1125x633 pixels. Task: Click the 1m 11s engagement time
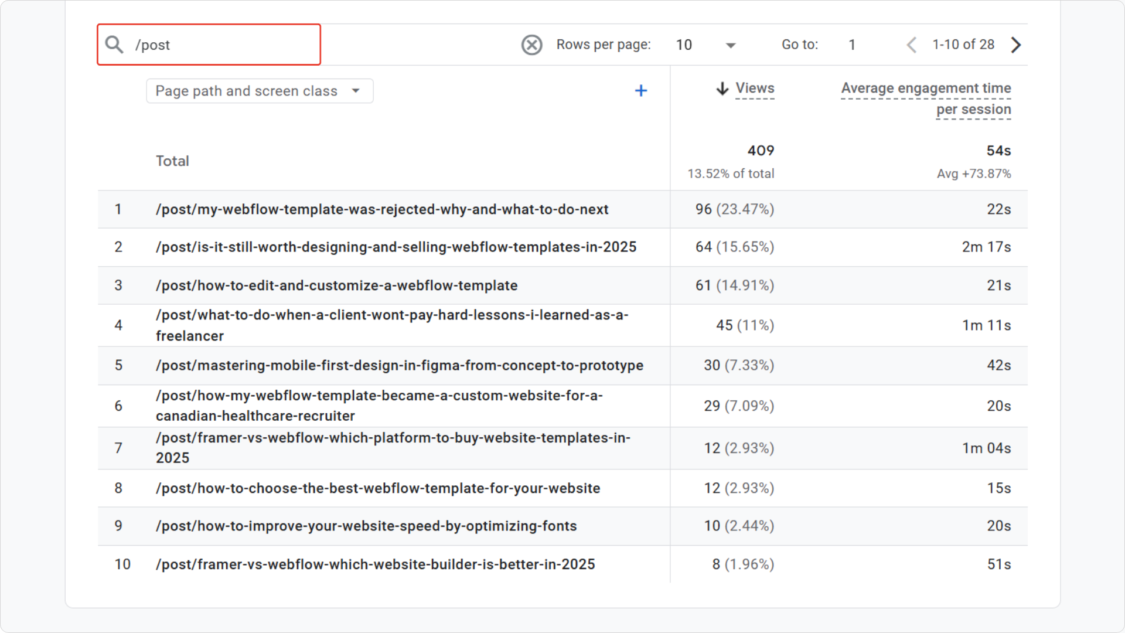[987, 325]
